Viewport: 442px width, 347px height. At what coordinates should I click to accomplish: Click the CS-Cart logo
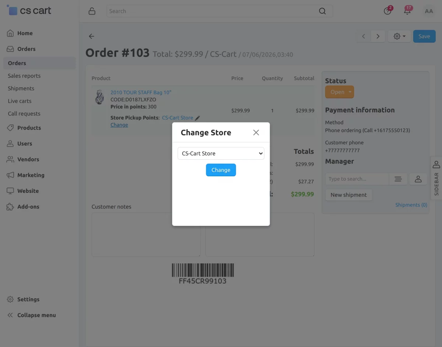[x=29, y=11]
